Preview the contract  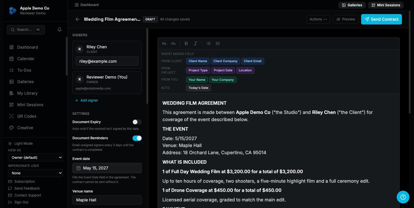point(346,19)
